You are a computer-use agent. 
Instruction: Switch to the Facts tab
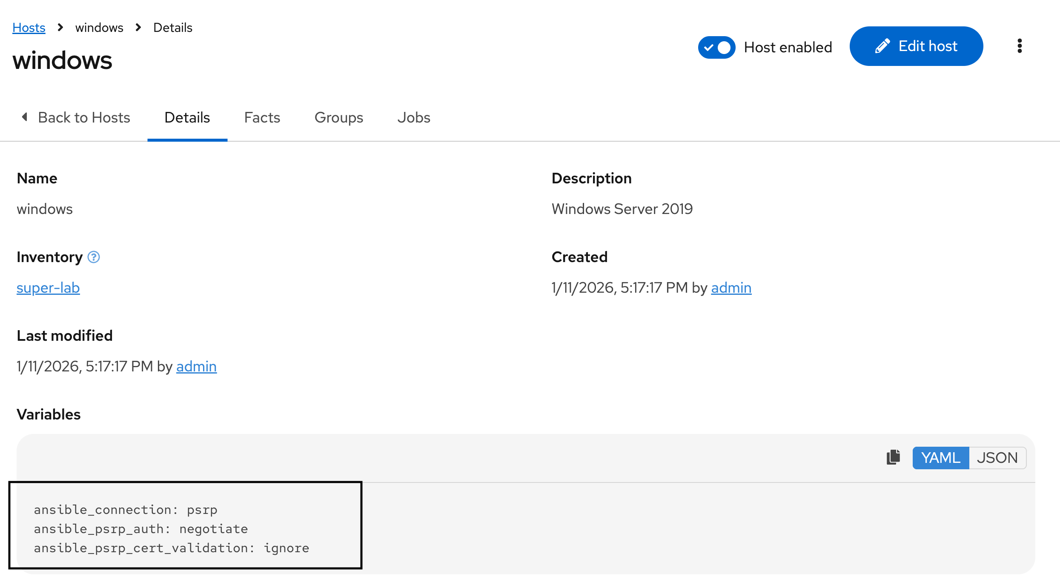tap(262, 117)
